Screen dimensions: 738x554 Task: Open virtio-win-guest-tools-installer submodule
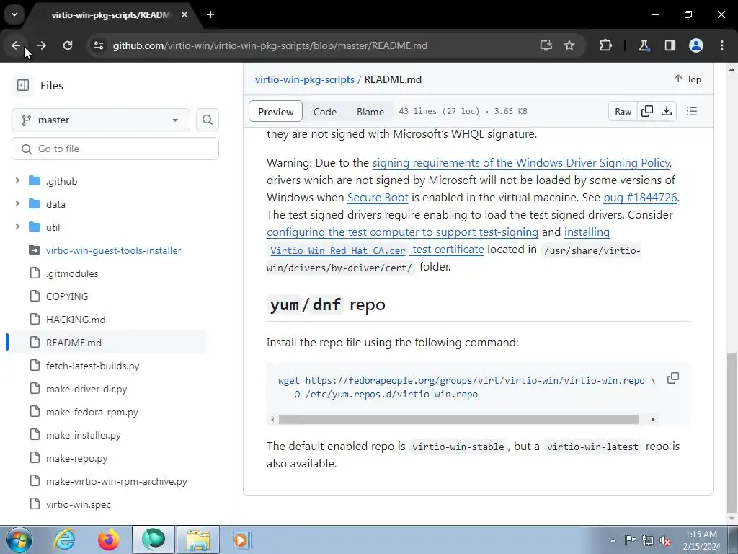click(x=113, y=250)
